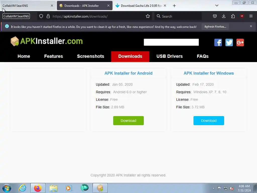The width and height of the screenshot is (257, 193).
Task: Click the white website search field
Action: [171, 42]
